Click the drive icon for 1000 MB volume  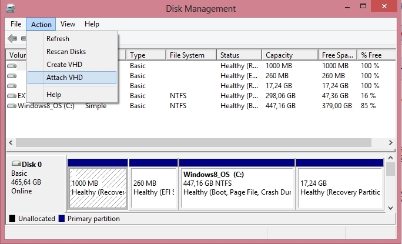click(12, 66)
